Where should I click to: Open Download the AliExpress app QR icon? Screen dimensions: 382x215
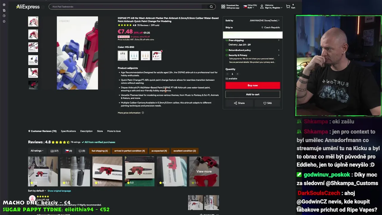click(223, 7)
